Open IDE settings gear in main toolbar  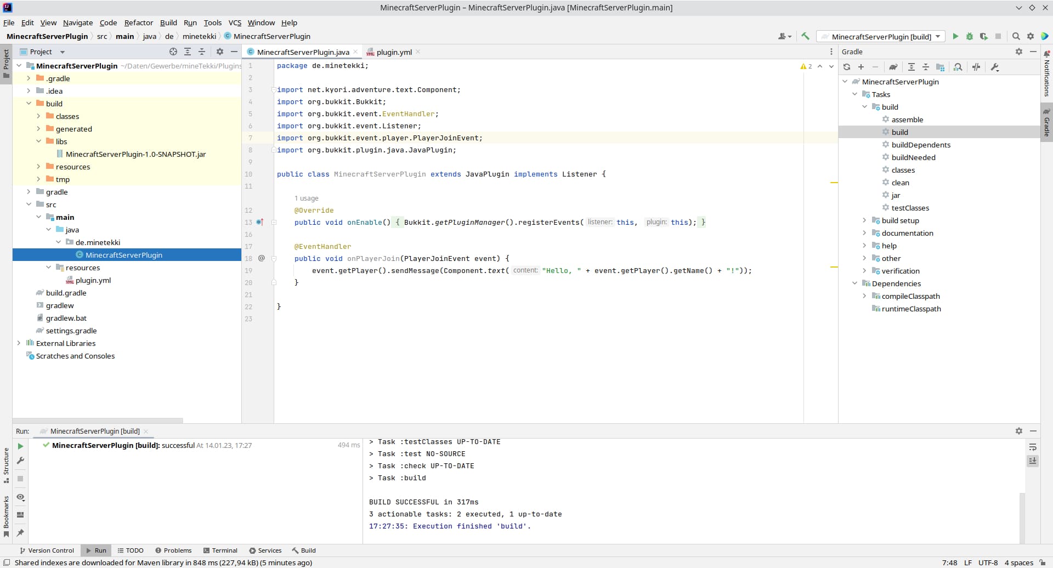coord(1031,36)
